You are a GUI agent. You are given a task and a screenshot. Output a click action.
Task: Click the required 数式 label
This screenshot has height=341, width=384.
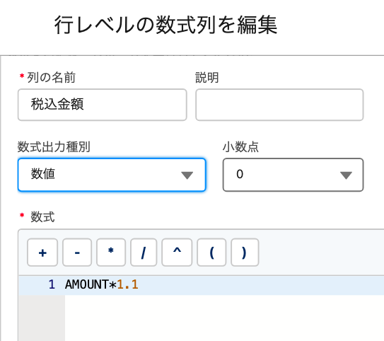coord(42,217)
